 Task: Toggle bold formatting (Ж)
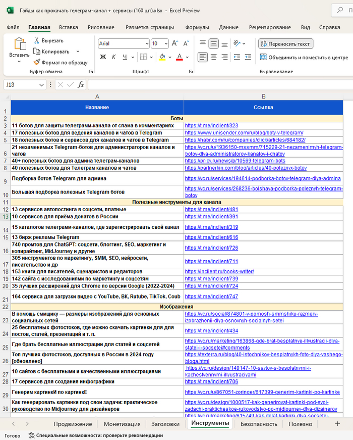point(103,57)
